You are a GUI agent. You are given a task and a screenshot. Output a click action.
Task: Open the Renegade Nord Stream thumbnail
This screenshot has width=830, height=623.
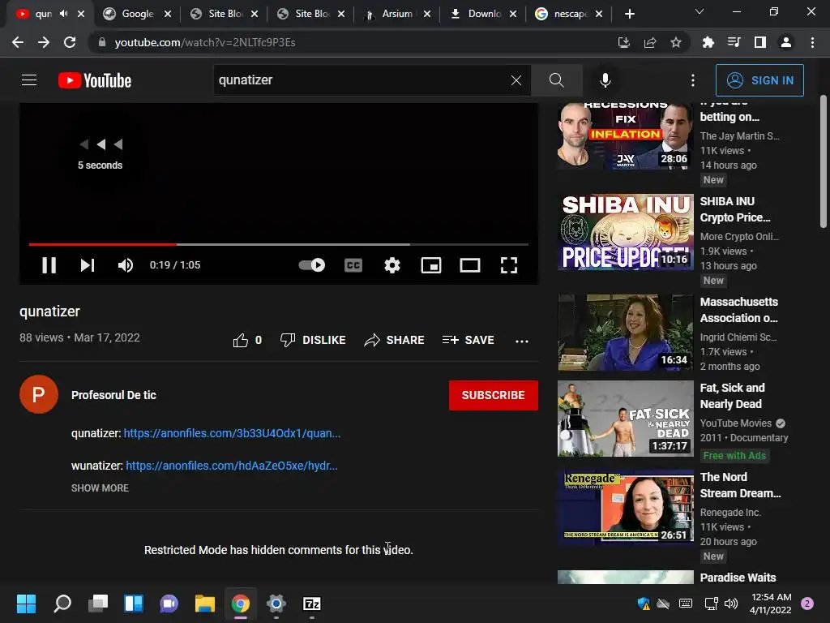click(625, 508)
